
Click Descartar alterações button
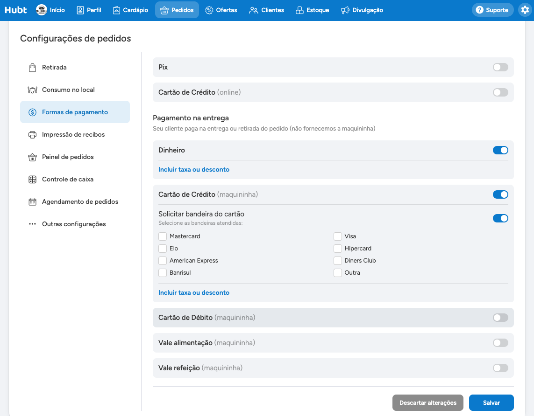(428, 403)
